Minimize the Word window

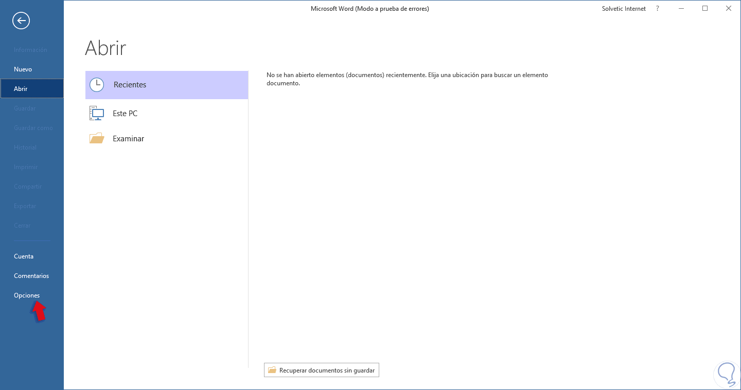coord(681,8)
